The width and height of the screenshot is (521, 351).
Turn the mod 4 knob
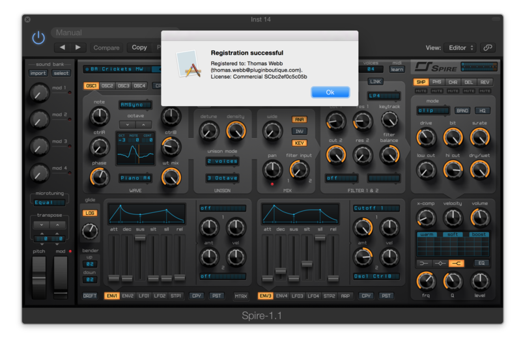[x=40, y=173]
